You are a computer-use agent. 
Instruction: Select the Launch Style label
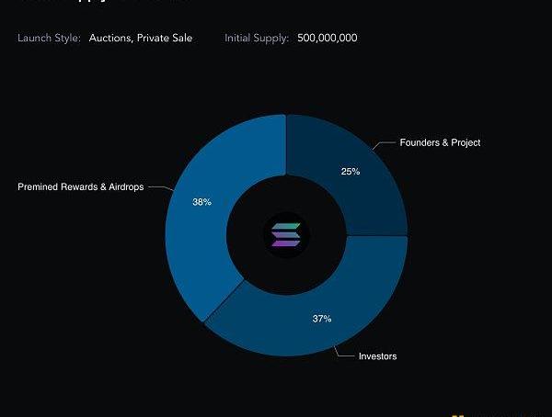48,38
